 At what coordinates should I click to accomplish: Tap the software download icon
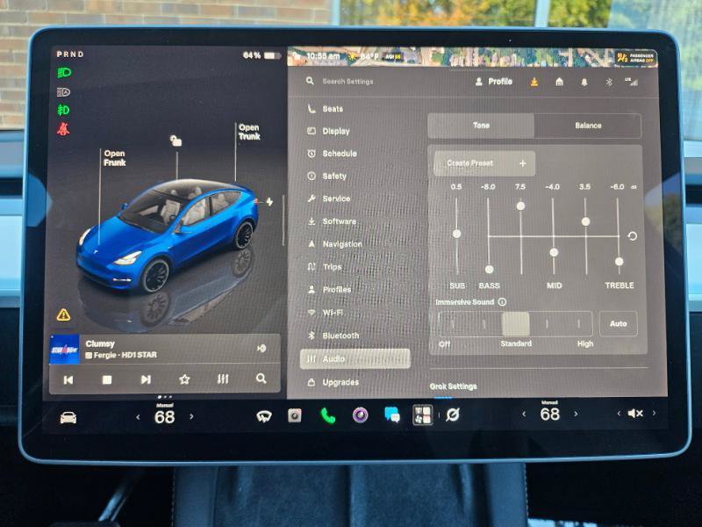pyautogui.click(x=534, y=82)
